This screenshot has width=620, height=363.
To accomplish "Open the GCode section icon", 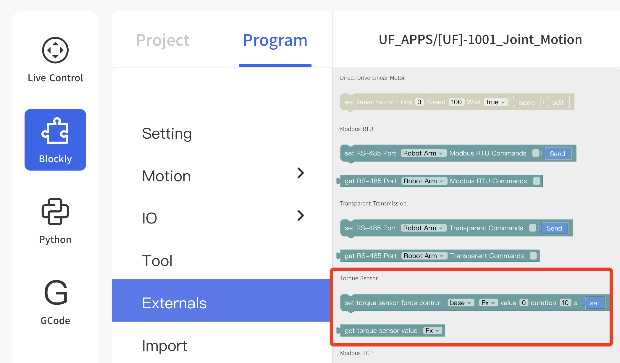I will click(55, 293).
